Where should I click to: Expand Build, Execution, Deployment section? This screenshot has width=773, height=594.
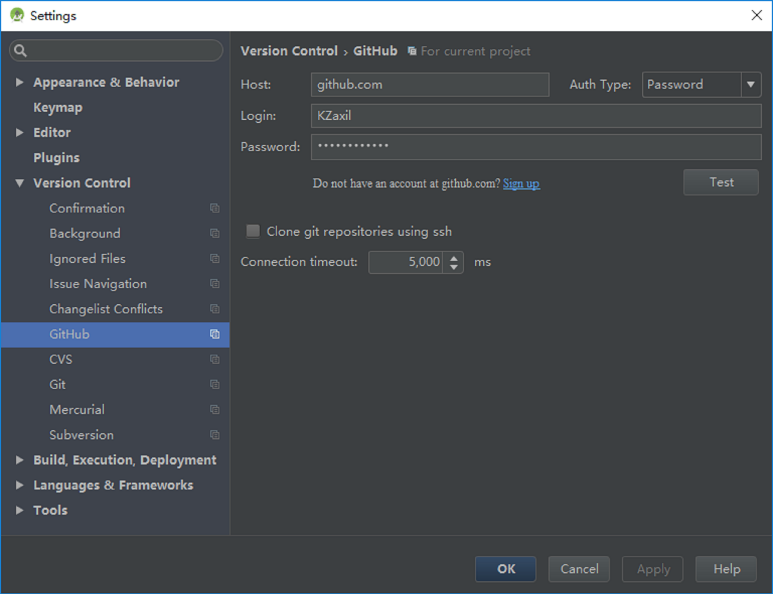click(19, 460)
